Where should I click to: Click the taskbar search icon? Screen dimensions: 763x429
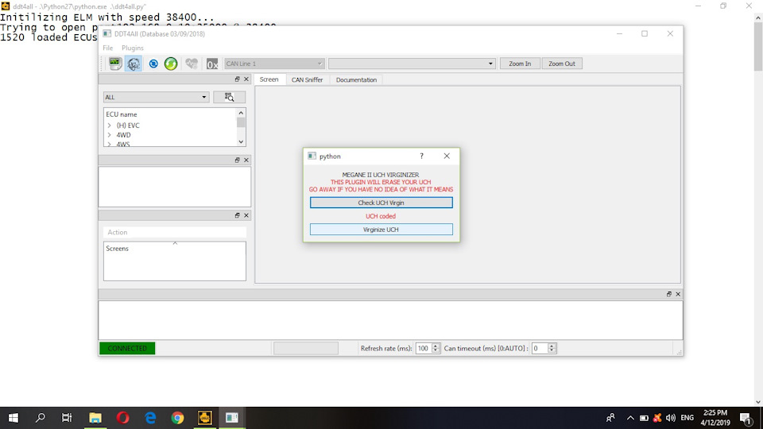pos(41,418)
